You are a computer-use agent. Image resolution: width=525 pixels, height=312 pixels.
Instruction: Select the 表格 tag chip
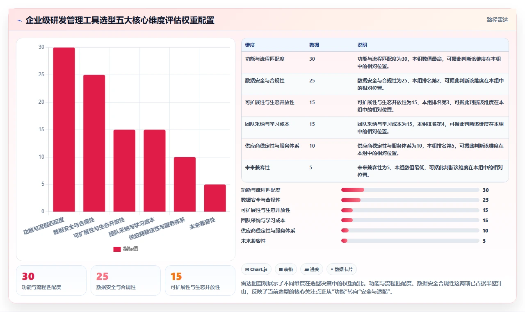pos(286,269)
